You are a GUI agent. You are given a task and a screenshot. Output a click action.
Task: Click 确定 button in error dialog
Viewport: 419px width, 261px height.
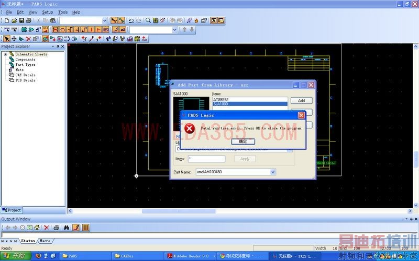pos(243,141)
